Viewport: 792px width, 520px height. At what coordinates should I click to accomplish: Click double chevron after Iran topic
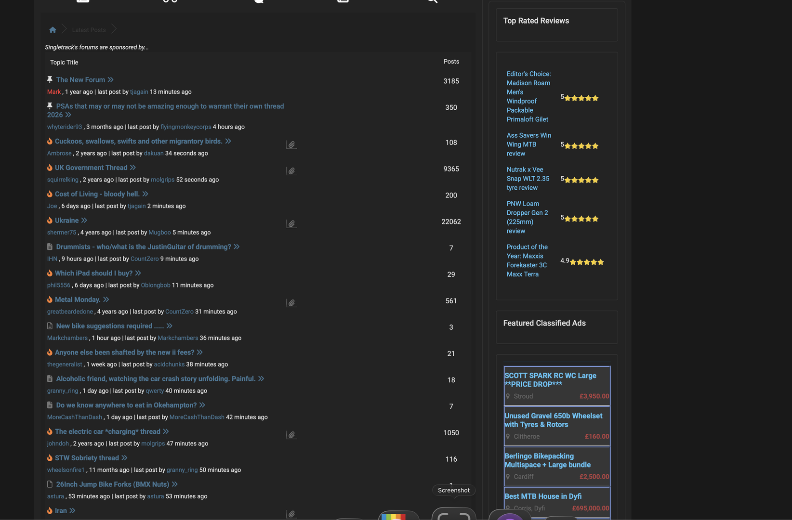coord(72,511)
